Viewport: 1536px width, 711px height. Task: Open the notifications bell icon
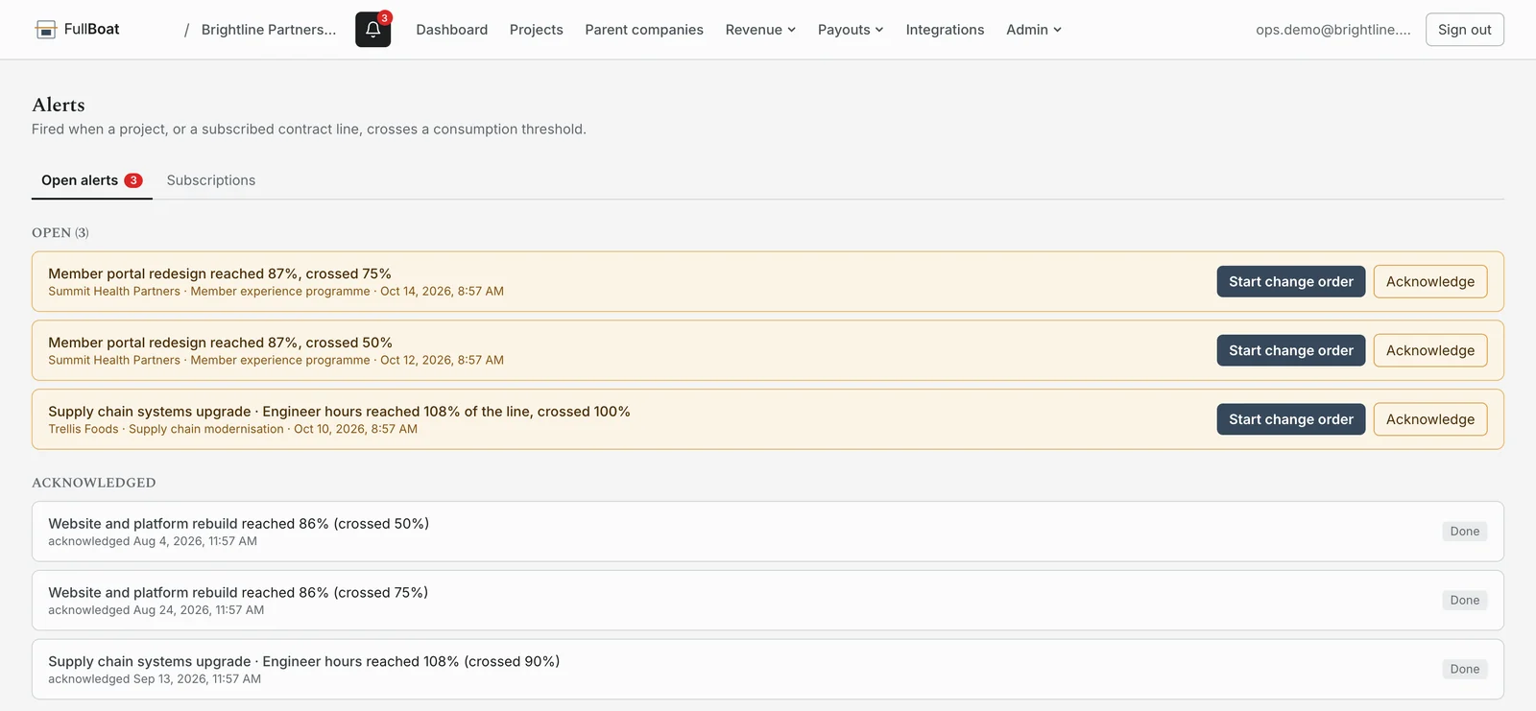tap(372, 30)
